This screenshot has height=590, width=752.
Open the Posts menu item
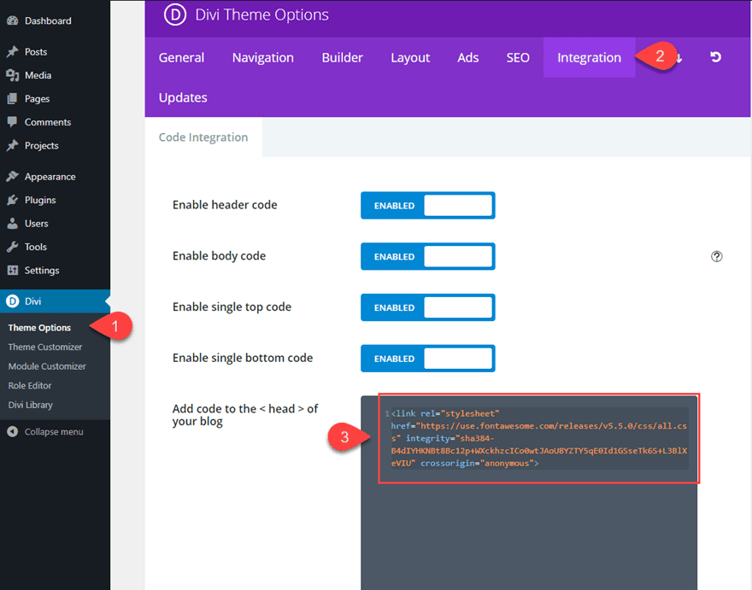coord(36,52)
